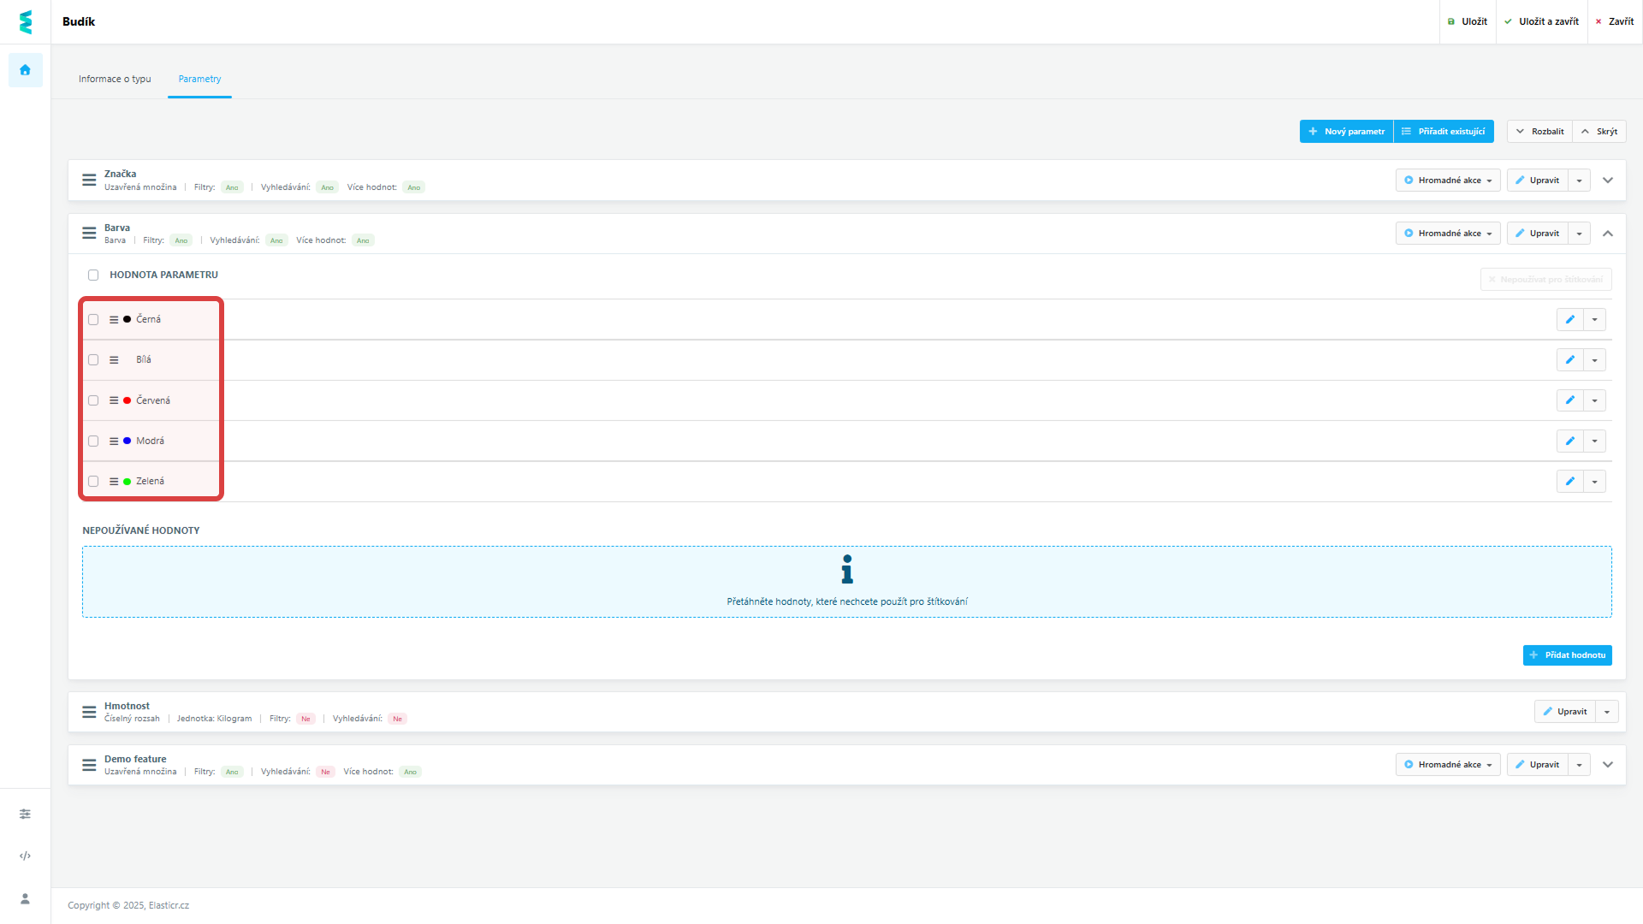The width and height of the screenshot is (1643, 924).
Task: Check the Modrá value checkbox
Action: click(x=93, y=441)
